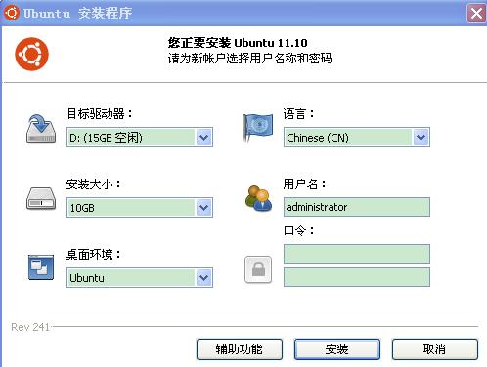Click the language flag icon
Viewport: 487px width, 367px height.
[x=257, y=128]
